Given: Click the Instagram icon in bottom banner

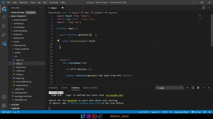Looking at the screenshot, I should (x=89, y=116).
